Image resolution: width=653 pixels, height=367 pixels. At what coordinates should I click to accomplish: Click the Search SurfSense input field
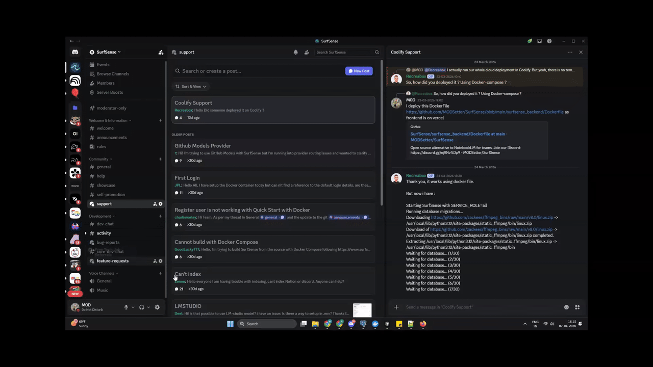tap(344, 52)
